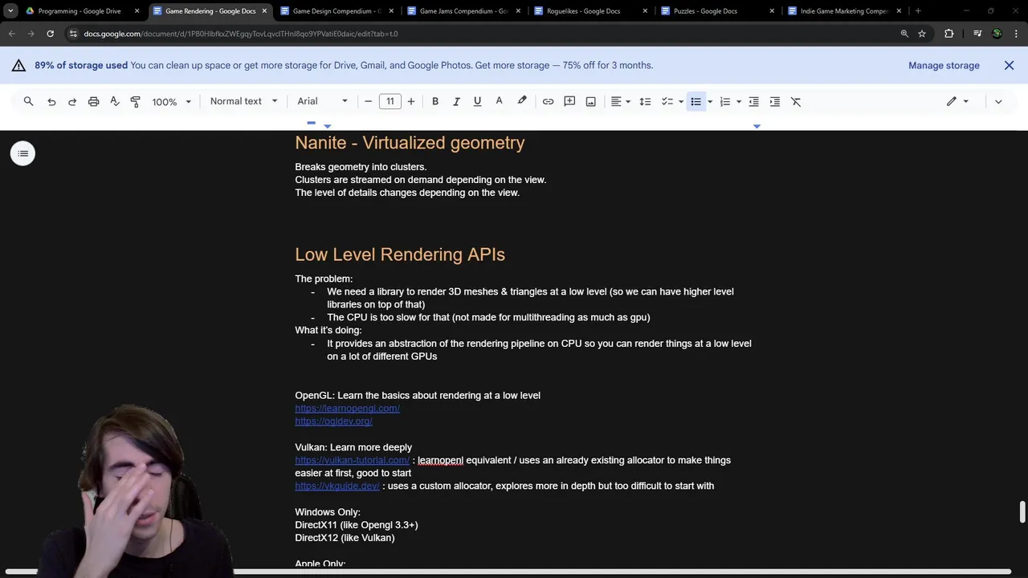This screenshot has width=1028, height=578.
Task: Insert an image
Action: pos(590,101)
